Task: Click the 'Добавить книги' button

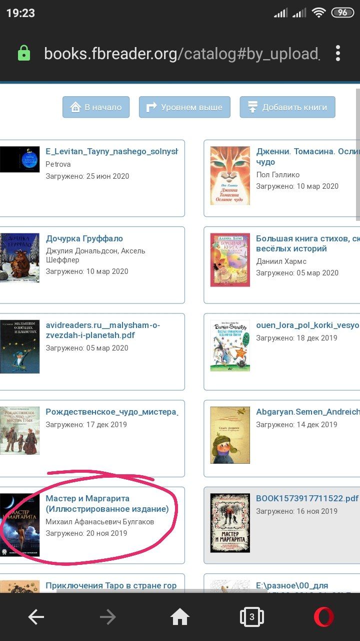Action: tap(287, 107)
